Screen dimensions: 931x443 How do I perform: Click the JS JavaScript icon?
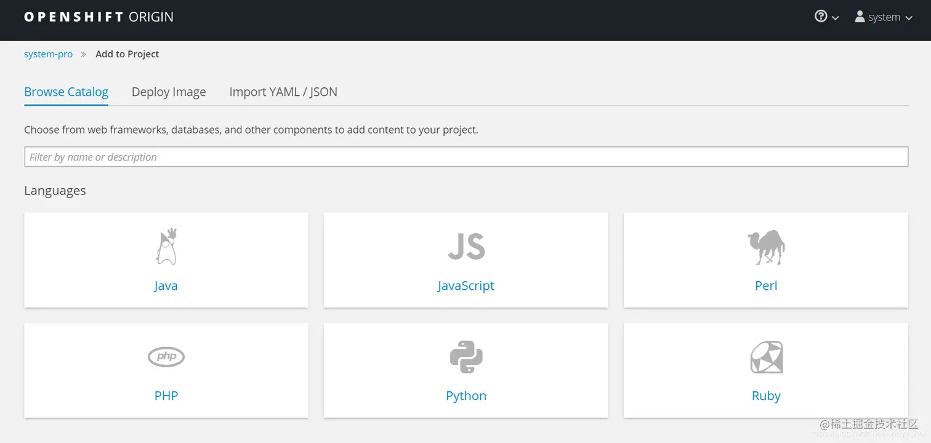[x=466, y=247]
